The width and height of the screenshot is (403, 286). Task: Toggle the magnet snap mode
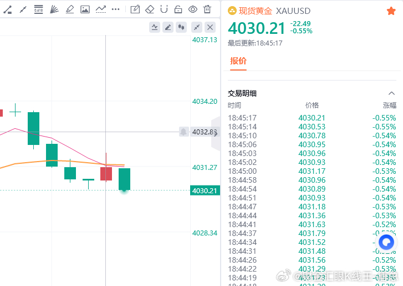click(x=164, y=9)
